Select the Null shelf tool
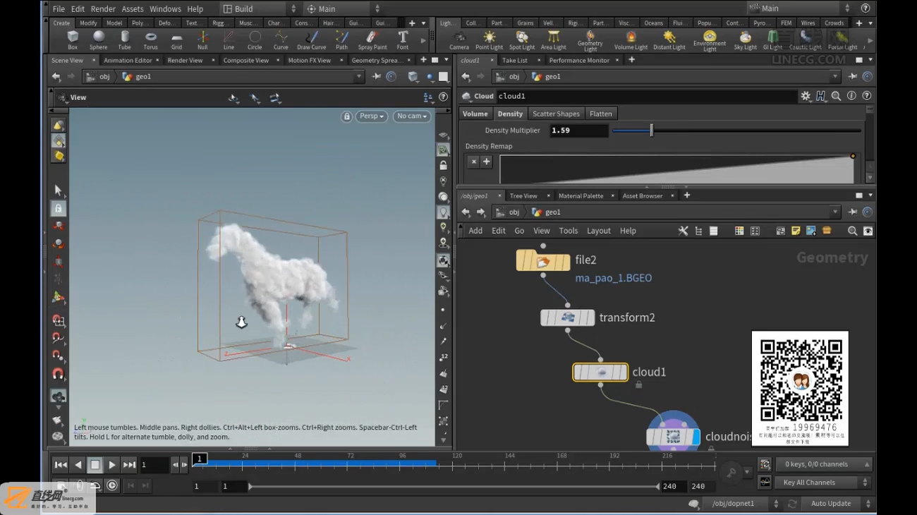The image size is (917, 515). click(202, 40)
